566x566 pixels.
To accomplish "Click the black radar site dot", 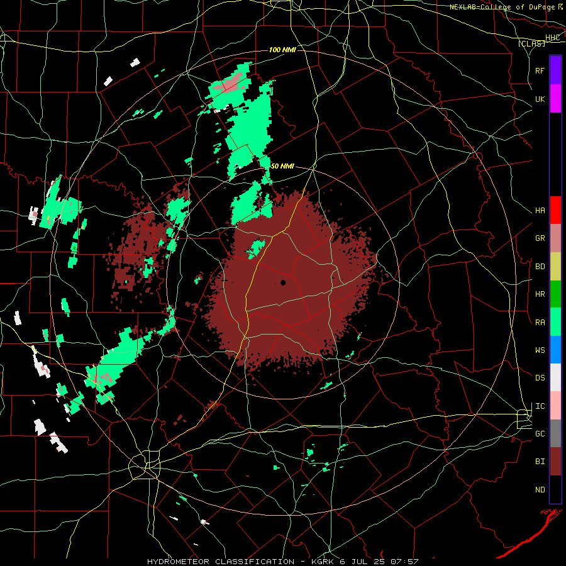I will tap(284, 282).
